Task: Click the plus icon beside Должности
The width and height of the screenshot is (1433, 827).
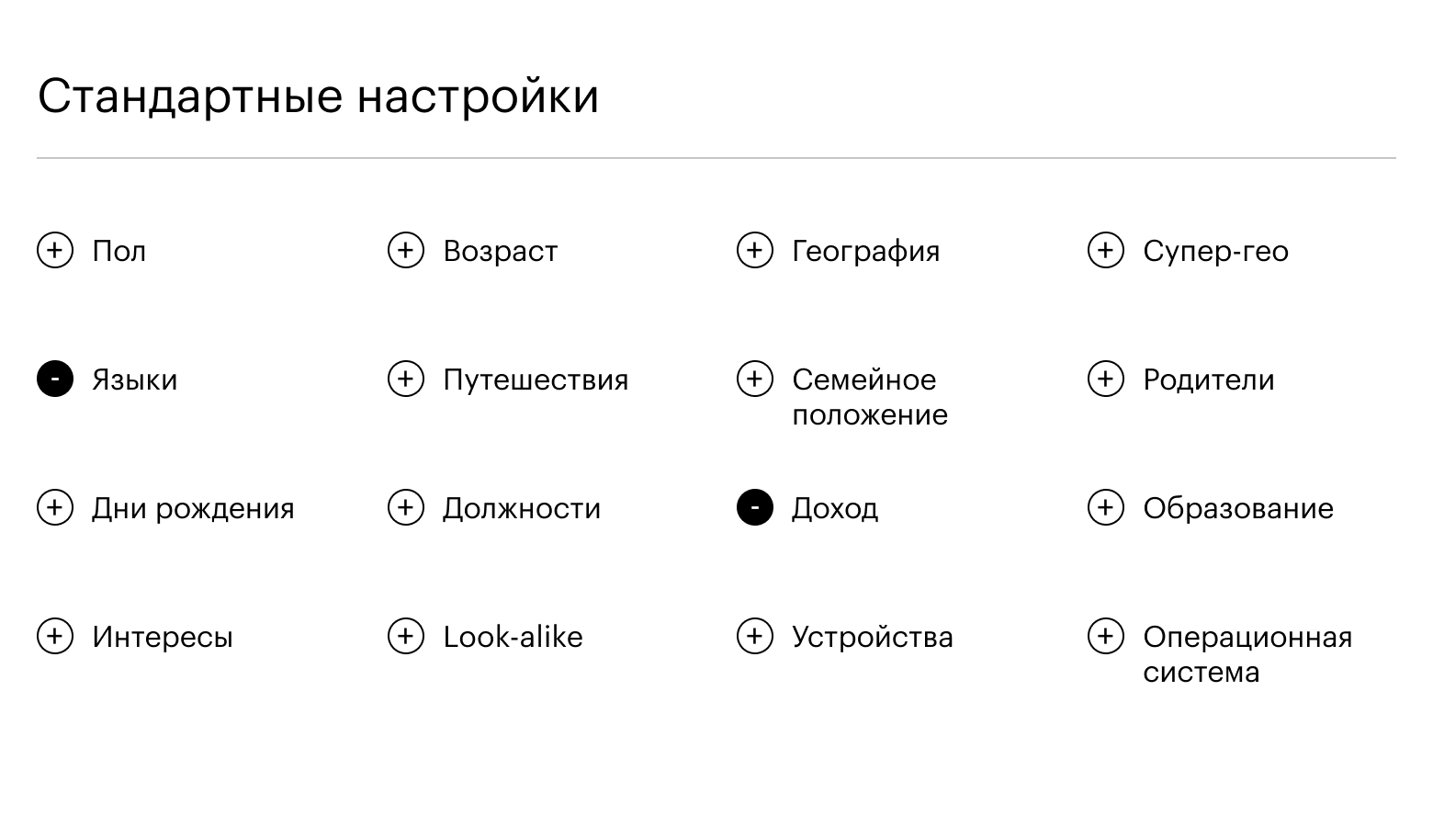Action: [406, 507]
